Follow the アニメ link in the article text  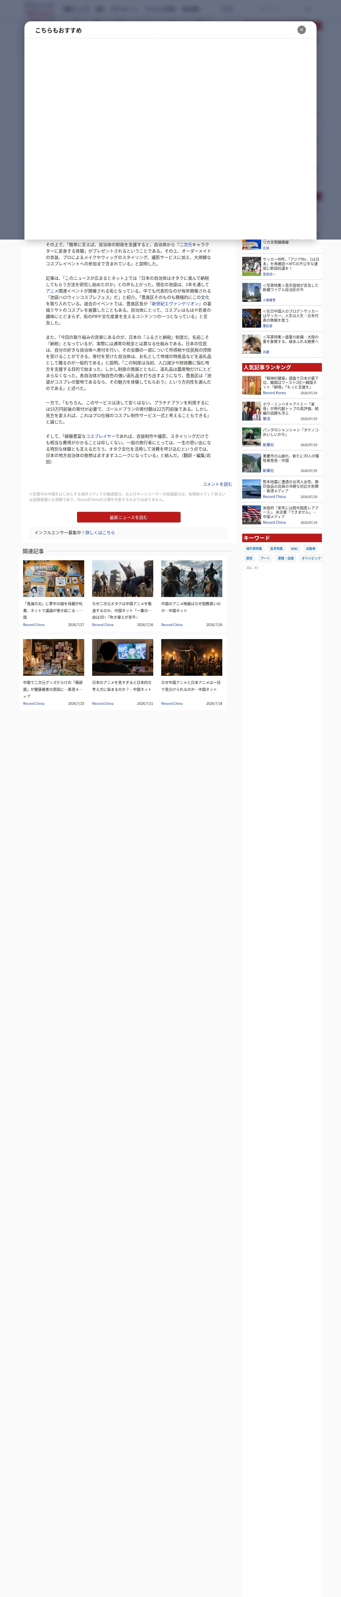[52, 291]
